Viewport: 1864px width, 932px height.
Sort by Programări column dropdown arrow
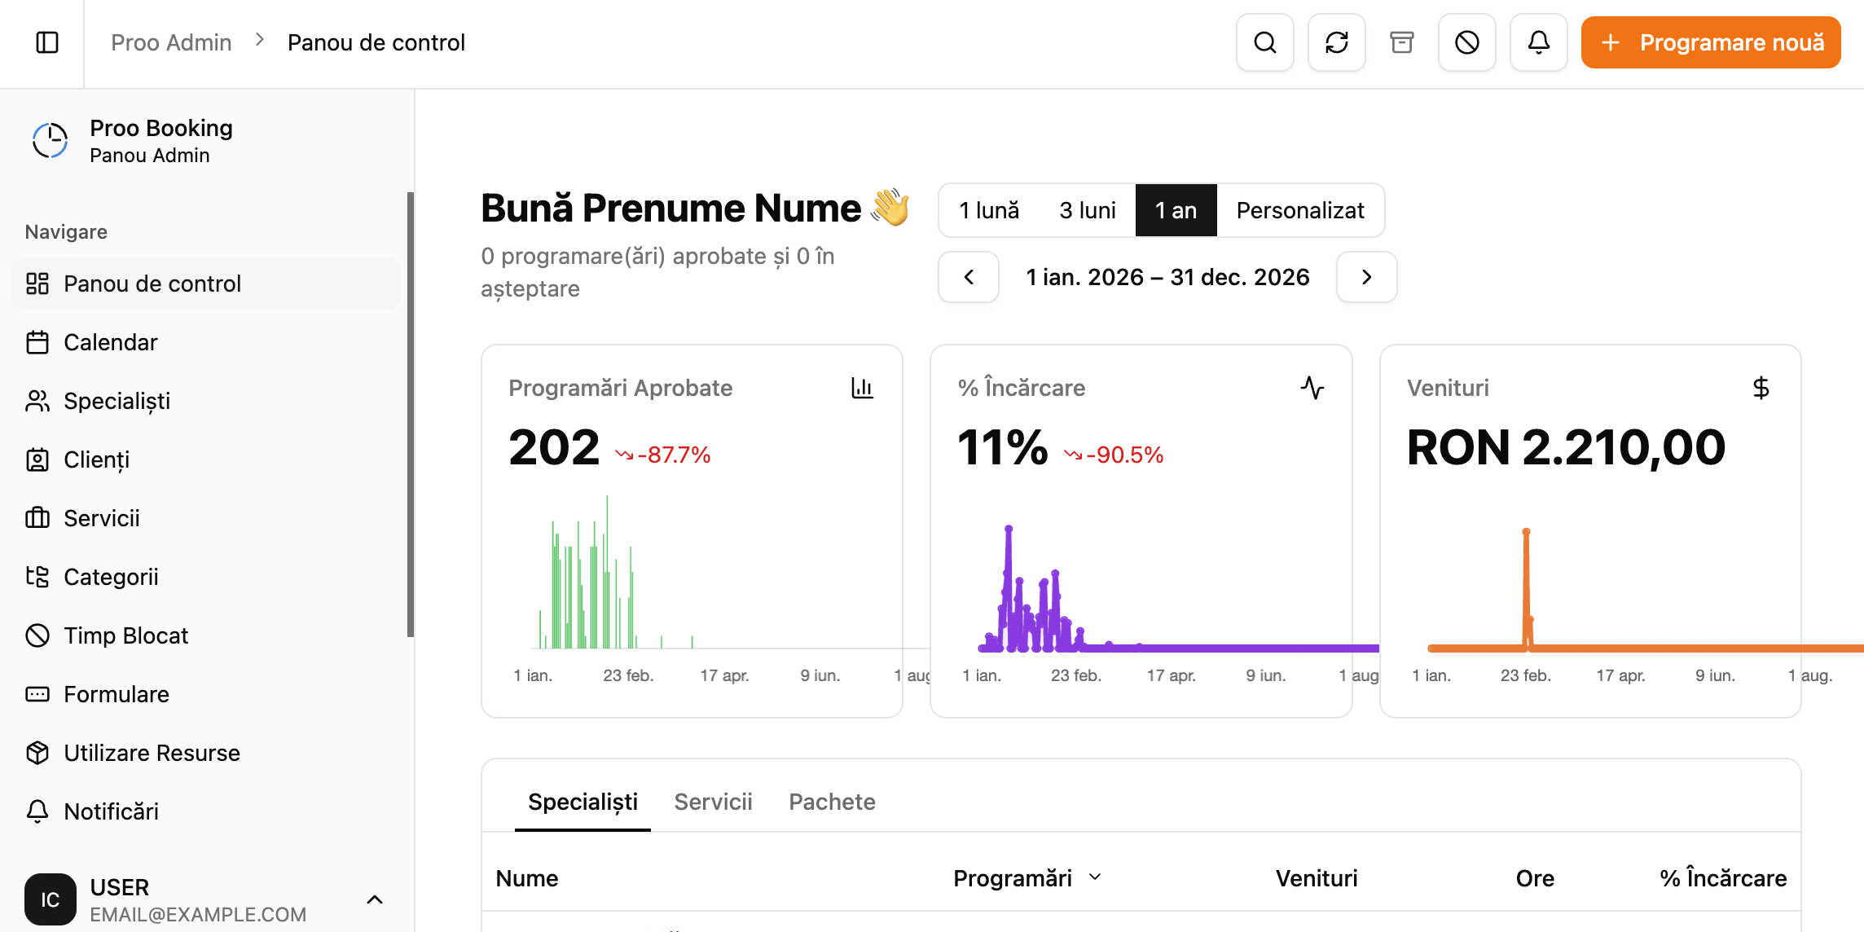point(1095,877)
